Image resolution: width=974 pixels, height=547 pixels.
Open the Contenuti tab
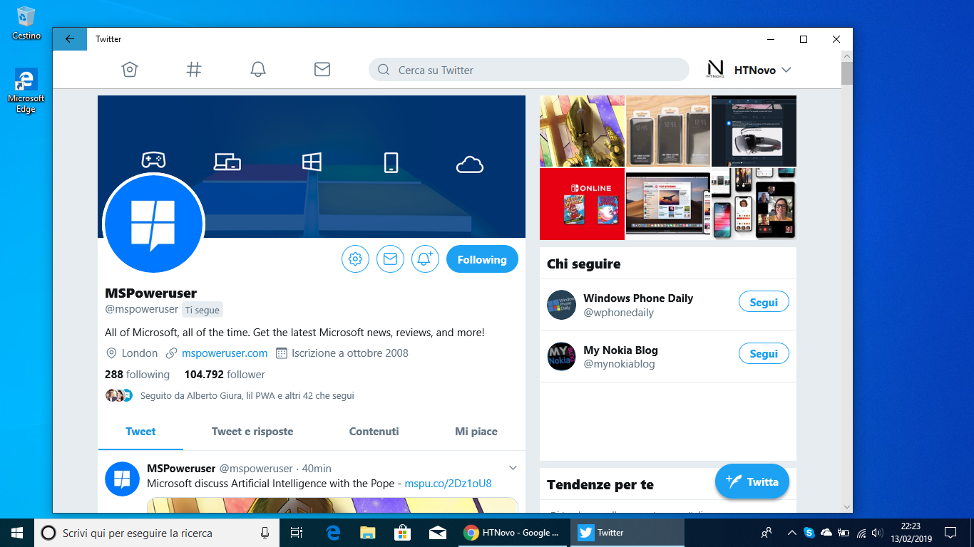click(374, 432)
